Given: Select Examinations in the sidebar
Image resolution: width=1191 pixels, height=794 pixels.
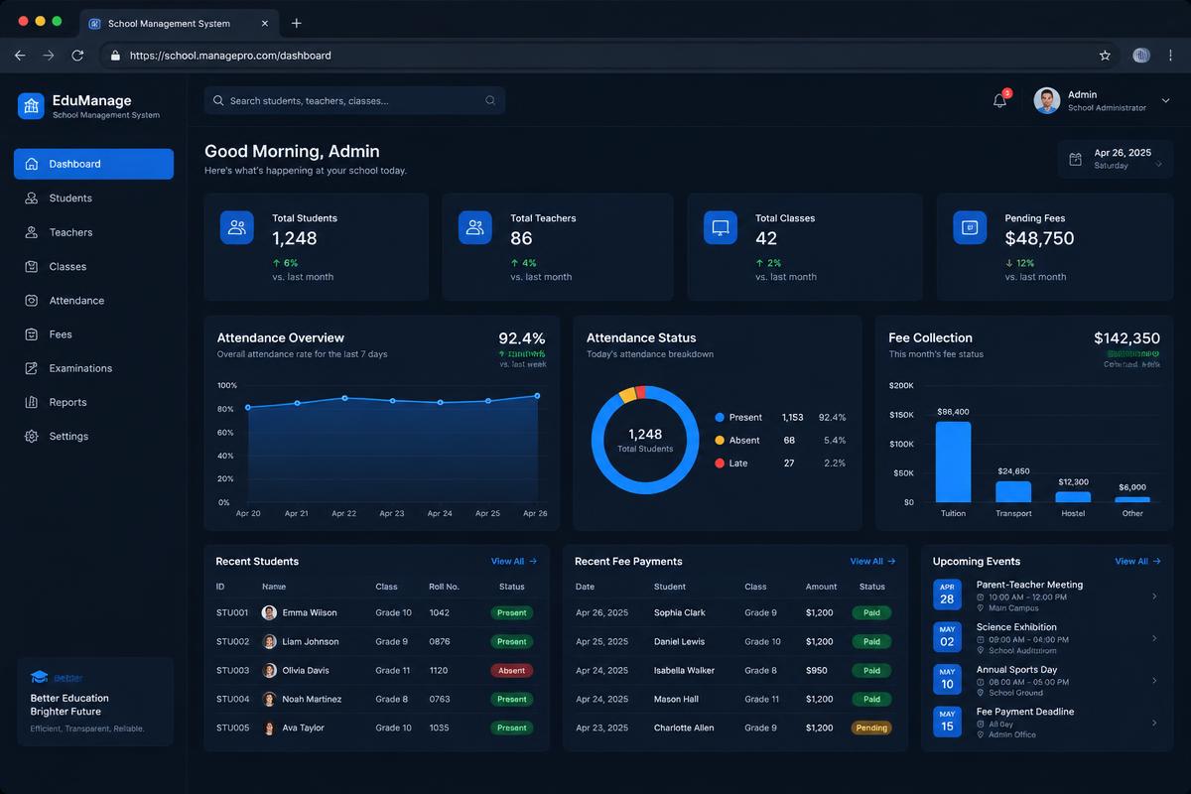Looking at the screenshot, I should click(93, 368).
